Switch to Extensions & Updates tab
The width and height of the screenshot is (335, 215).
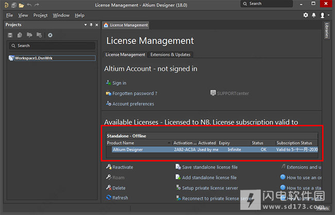tap(170, 55)
